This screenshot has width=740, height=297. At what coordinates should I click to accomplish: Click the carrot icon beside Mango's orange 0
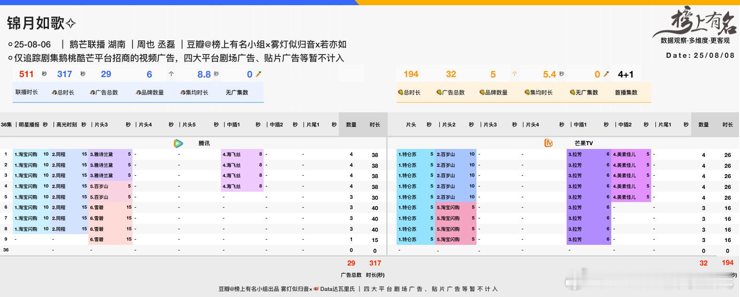point(606,74)
